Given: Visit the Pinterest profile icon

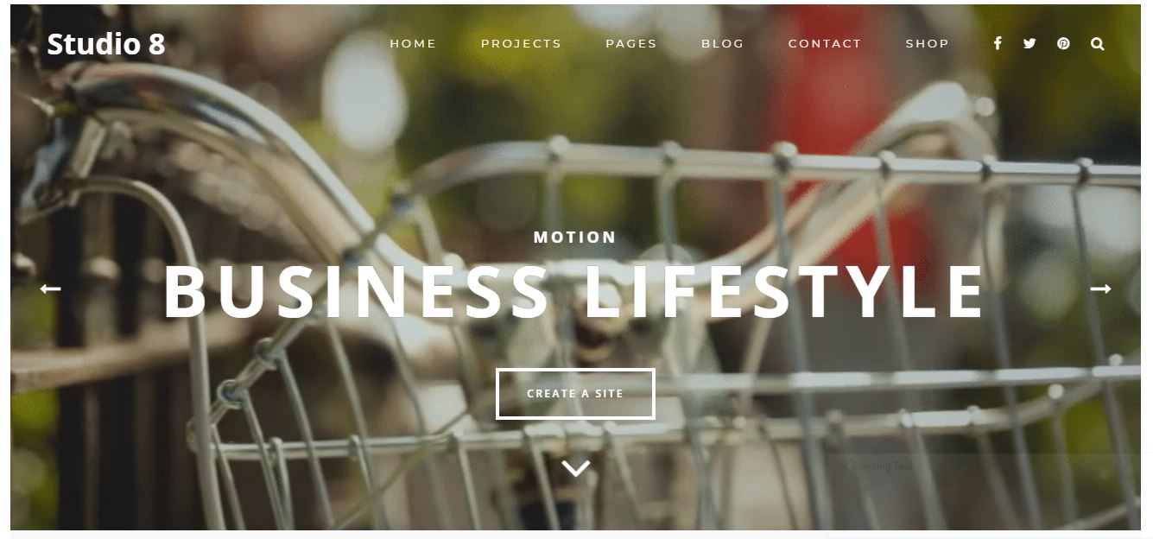Looking at the screenshot, I should pos(1063,43).
